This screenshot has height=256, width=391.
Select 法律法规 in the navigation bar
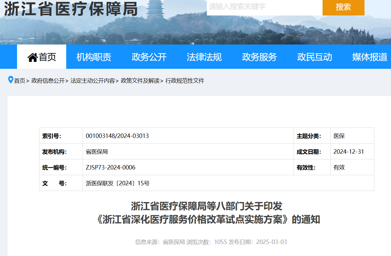pos(204,57)
